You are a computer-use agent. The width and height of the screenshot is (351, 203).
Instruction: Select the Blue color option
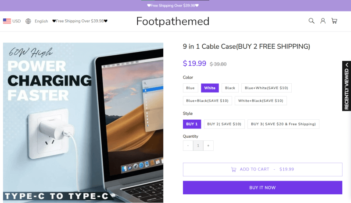[190, 88]
